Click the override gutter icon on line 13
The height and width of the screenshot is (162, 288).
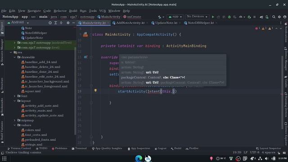85,57
